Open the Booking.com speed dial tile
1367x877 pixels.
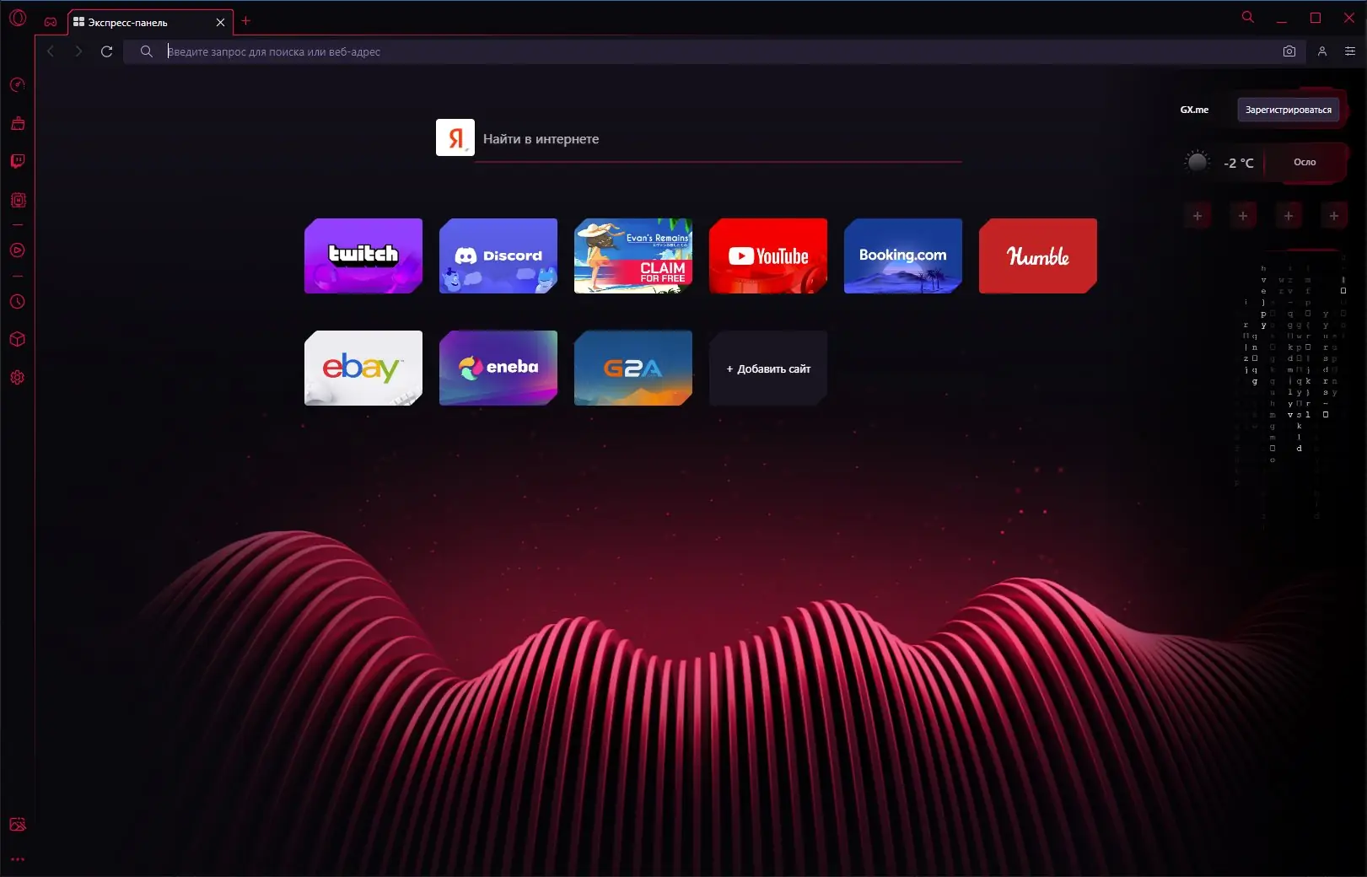(903, 256)
